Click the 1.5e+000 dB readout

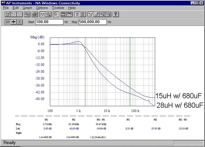[x=45, y=137]
